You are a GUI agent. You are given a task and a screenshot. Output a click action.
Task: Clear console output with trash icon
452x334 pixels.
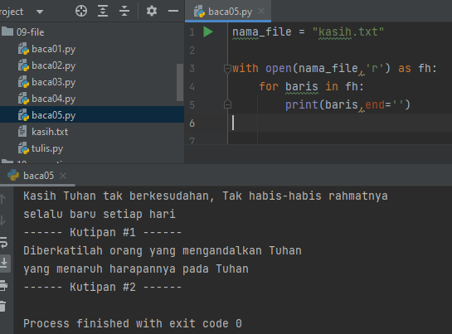tap(2, 306)
